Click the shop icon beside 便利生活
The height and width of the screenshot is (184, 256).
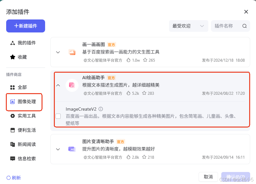tap(13, 130)
